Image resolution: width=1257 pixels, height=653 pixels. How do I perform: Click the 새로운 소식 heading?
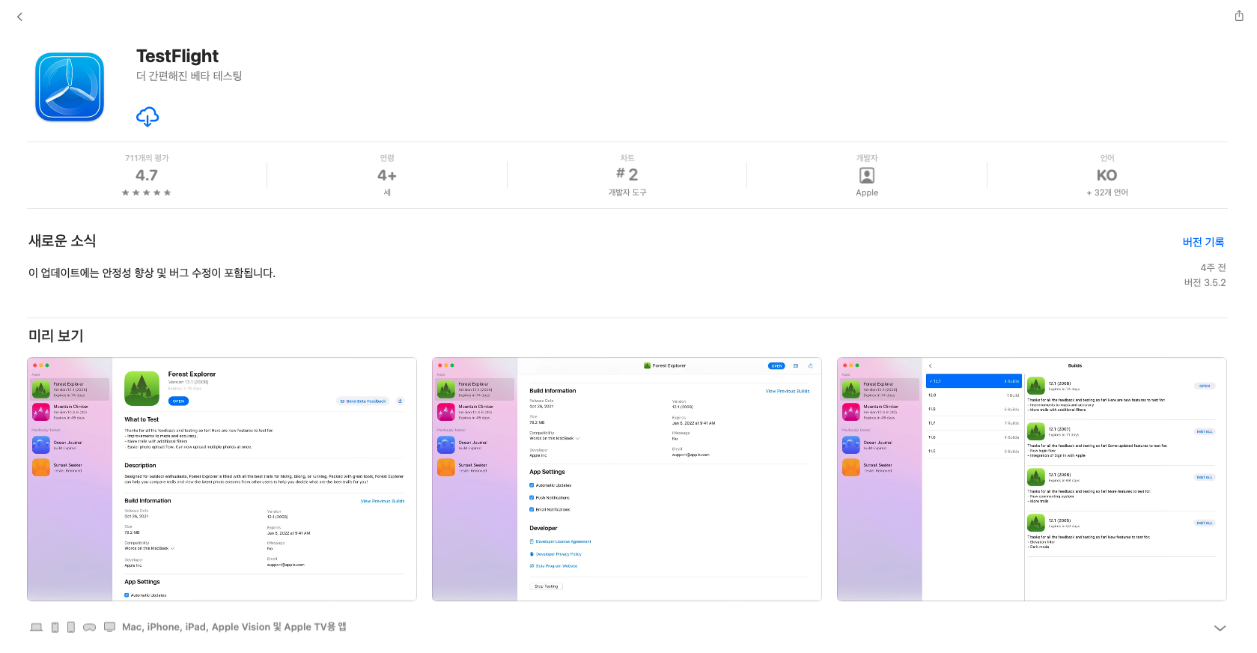(x=62, y=240)
